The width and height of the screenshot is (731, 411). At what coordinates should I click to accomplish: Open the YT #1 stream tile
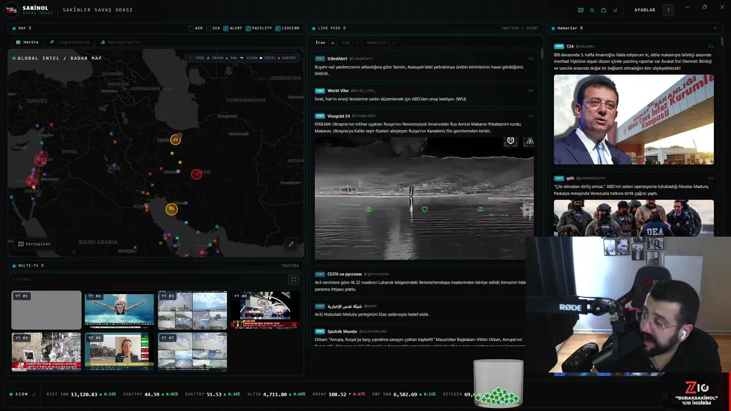pyautogui.click(x=46, y=310)
